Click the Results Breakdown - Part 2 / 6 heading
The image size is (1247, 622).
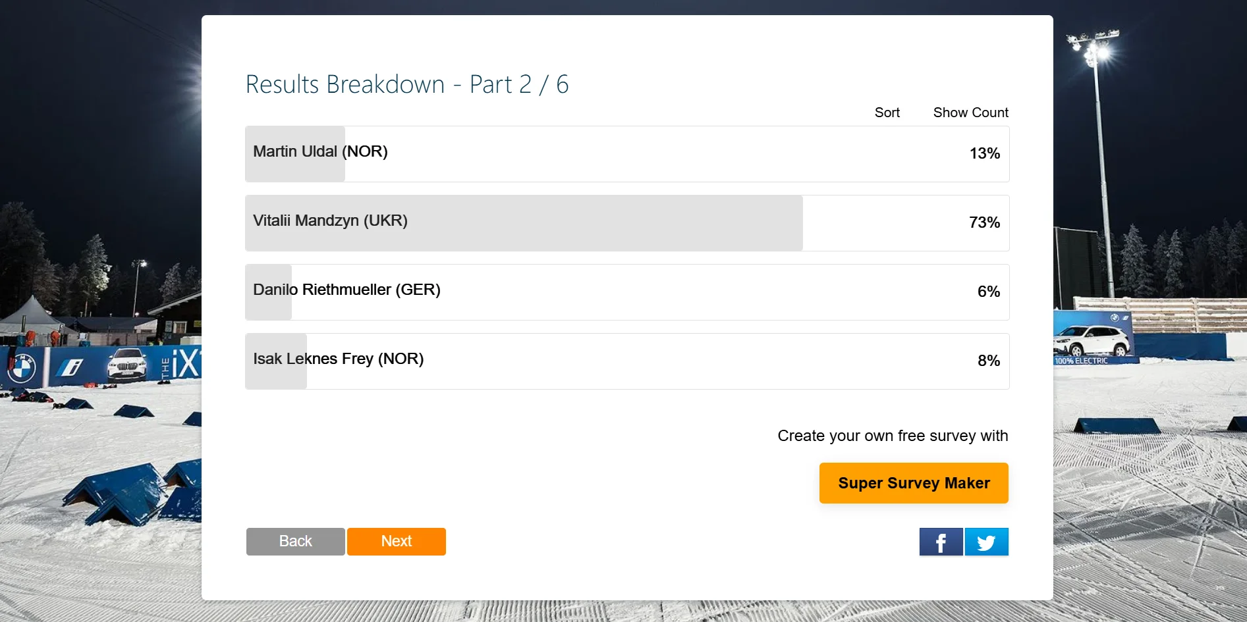[x=406, y=84]
